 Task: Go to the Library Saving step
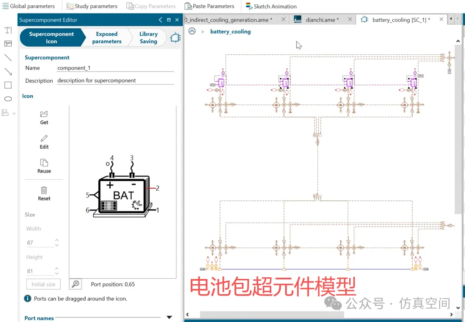click(148, 38)
